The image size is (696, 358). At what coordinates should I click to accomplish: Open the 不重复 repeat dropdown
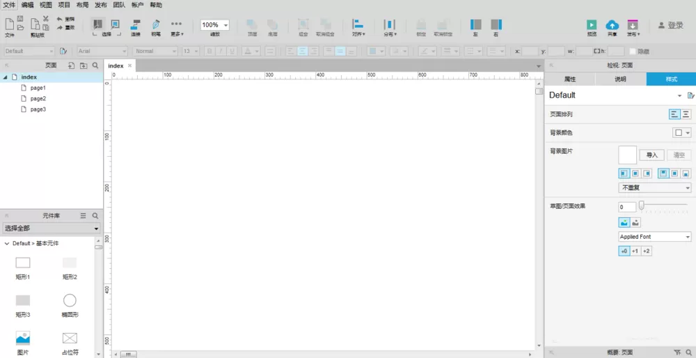tap(655, 188)
